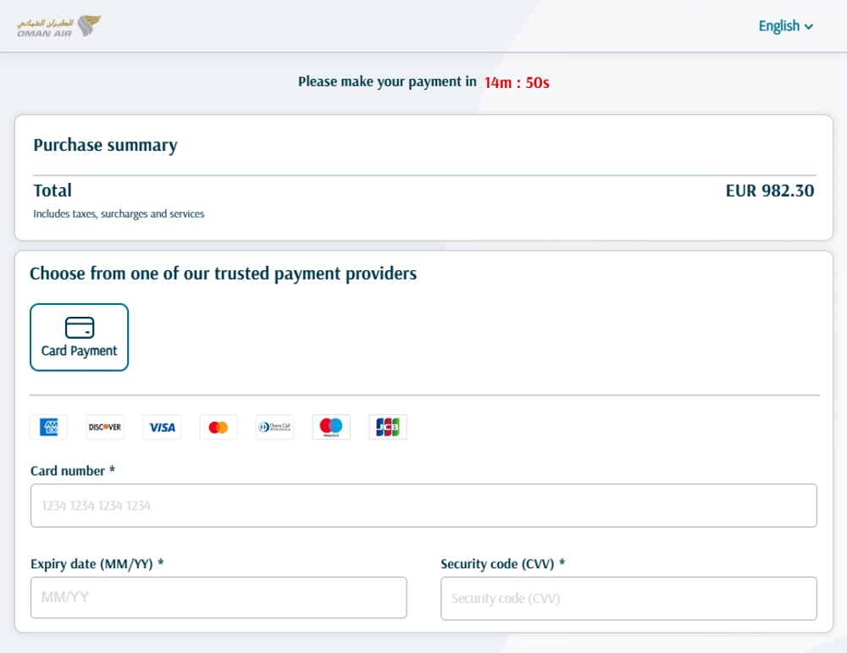
Task: Open the English language dropdown
Action: coord(785,26)
